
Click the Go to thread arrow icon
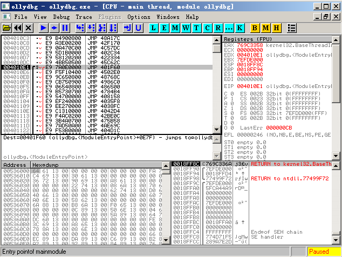54,28
